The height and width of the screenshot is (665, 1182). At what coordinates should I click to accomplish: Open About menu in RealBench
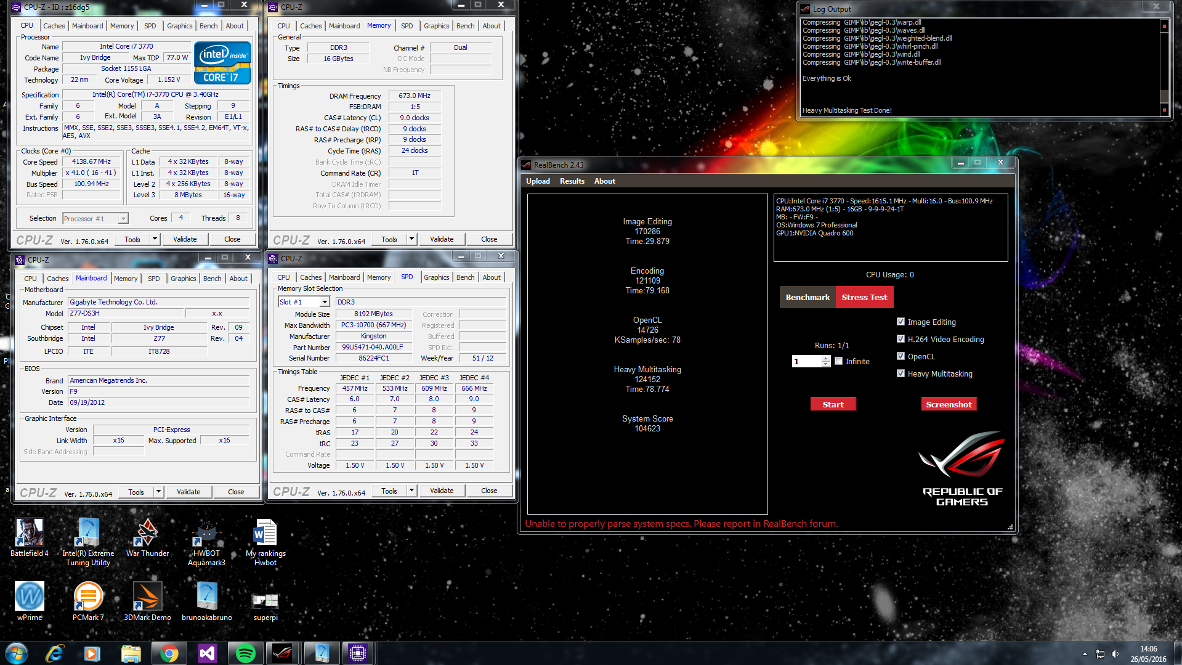pyautogui.click(x=605, y=181)
